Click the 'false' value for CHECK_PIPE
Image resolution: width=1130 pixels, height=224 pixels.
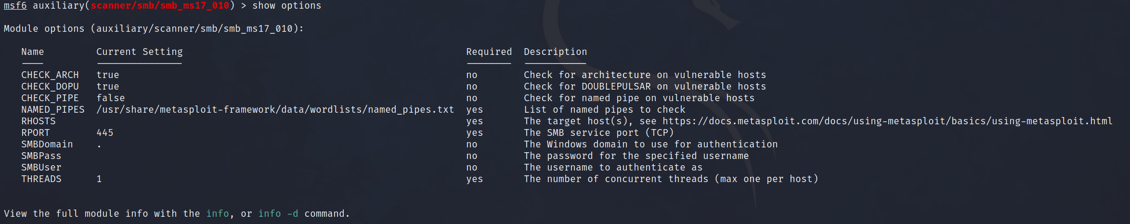(111, 98)
